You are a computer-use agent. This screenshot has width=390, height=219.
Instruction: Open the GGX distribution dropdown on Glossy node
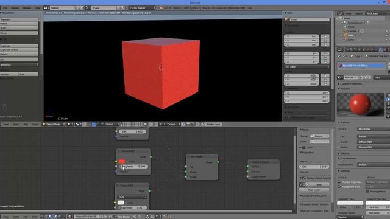pyautogui.click(x=132, y=196)
